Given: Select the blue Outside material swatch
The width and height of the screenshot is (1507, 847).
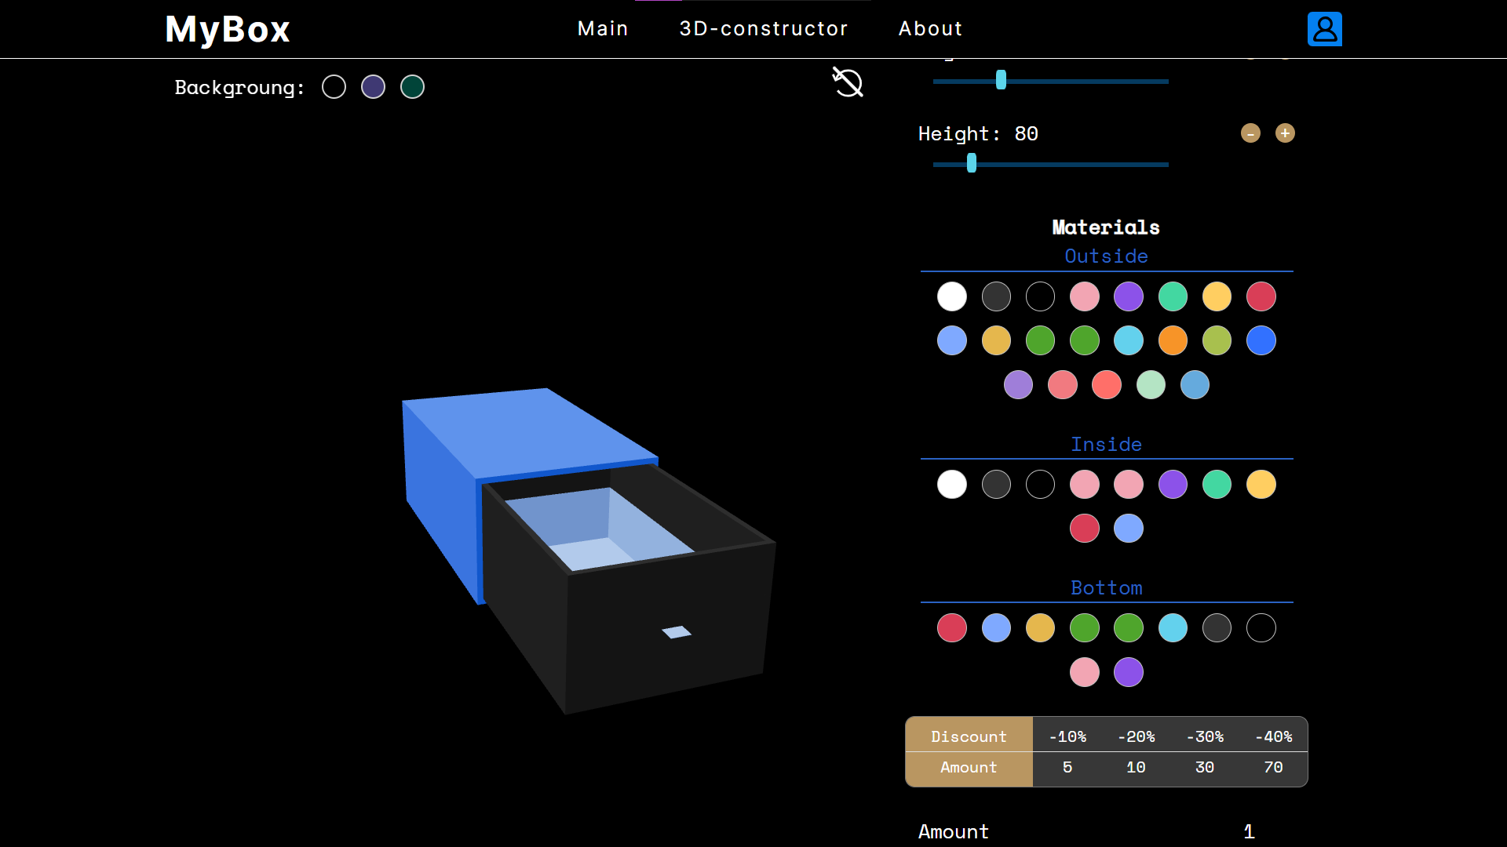Looking at the screenshot, I should 1261,340.
